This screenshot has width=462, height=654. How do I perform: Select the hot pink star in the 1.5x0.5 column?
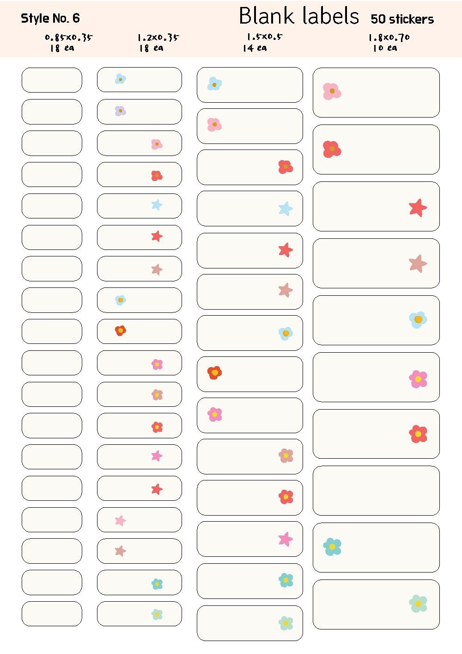(x=286, y=539)
